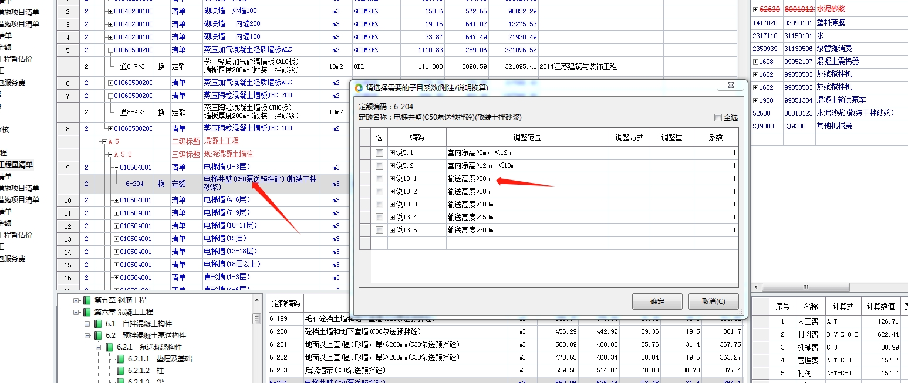The image size is (908, 383).
Task: Select quota row 6-202 in the bottom table
Action: point(505,357)
